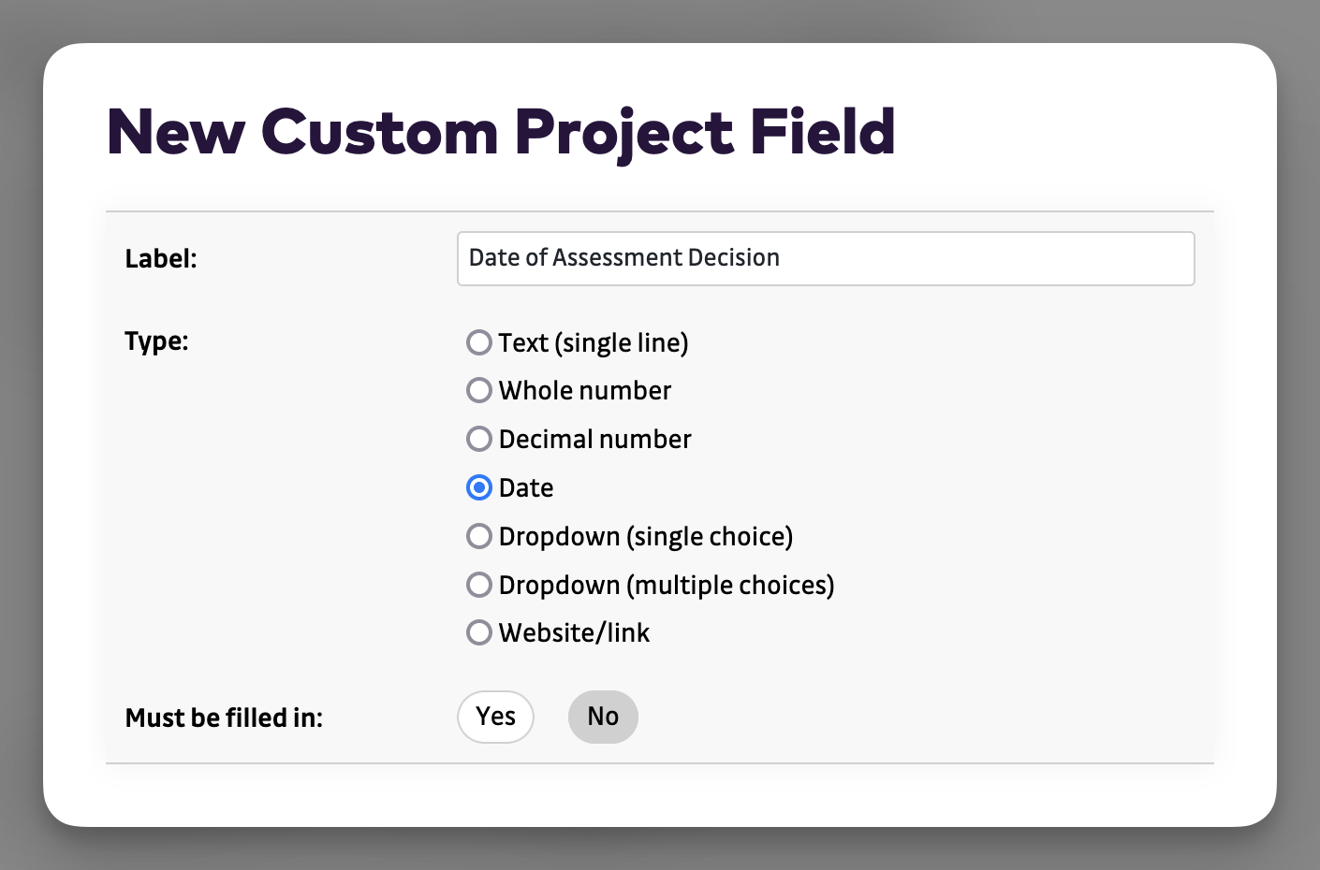Select Website/link as the new field type
The width and height of the screenshot is (1320, 870).
pos(478,632)
